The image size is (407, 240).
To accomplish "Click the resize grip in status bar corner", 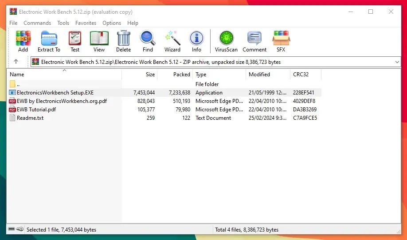I will pos(399,231).
